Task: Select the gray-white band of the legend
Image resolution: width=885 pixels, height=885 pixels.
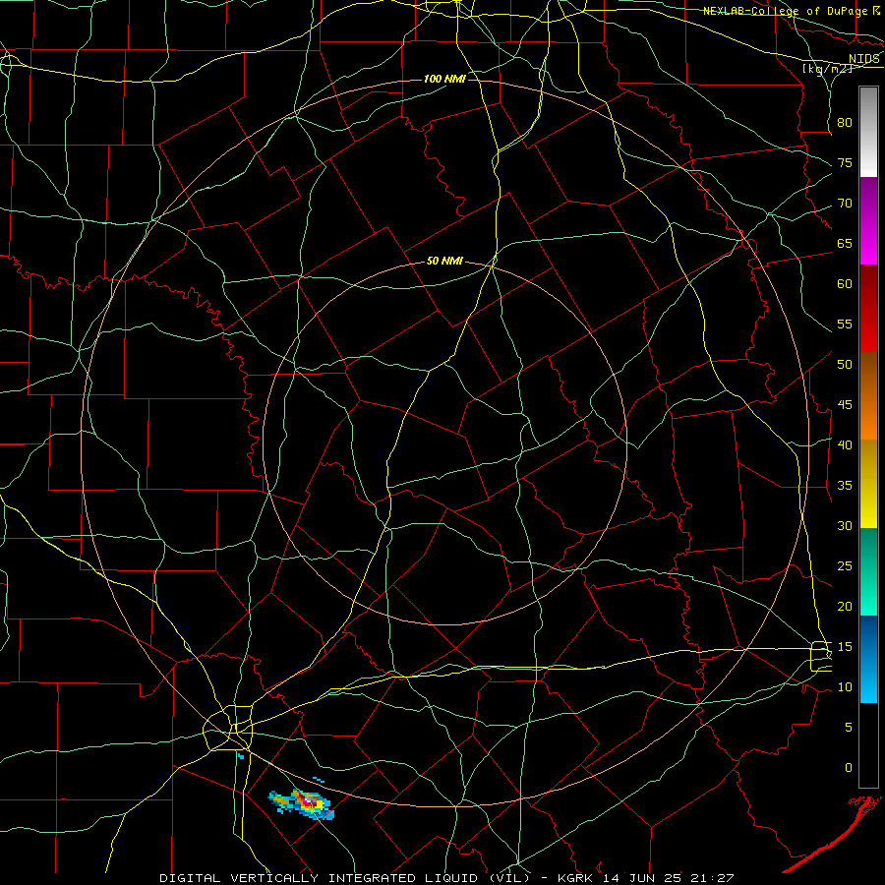Action: 868,132
